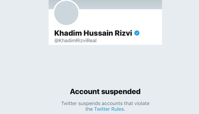Select the word Hussain in display name
The image size is (199, 114).
[x=98, y=33]
